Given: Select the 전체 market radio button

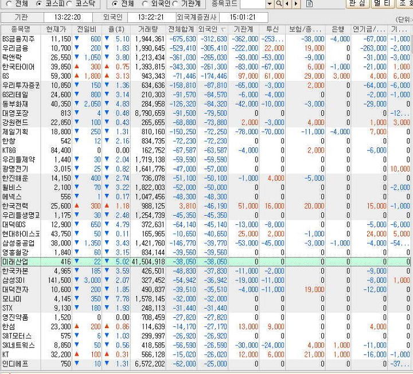Looking at the screenshot, I should click(x=9, y=3).
